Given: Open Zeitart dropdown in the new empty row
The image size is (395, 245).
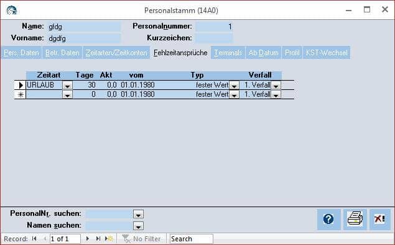Looking at the screenshot, I should [x=67, y=95].
